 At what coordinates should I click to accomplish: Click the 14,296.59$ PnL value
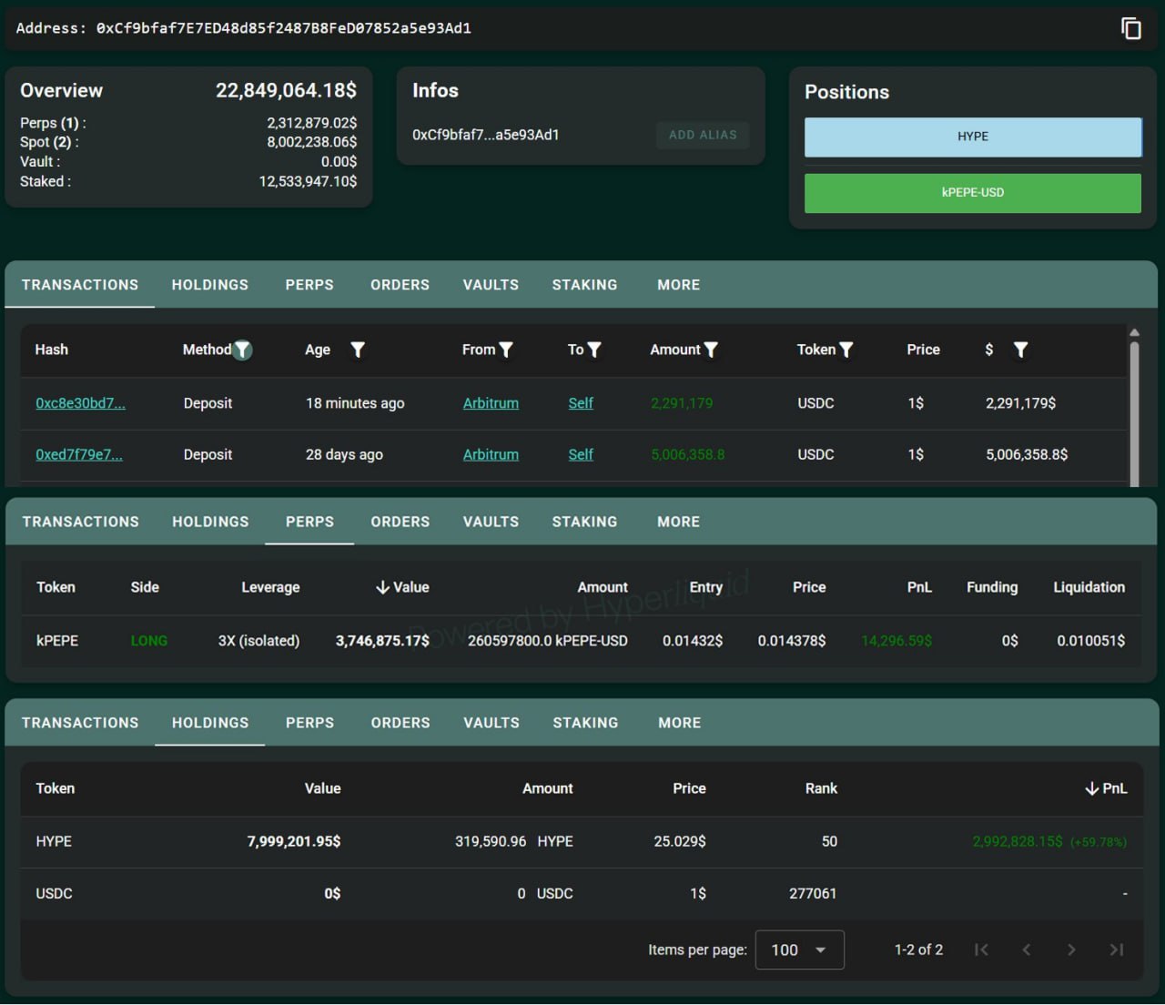coord(897,641)
